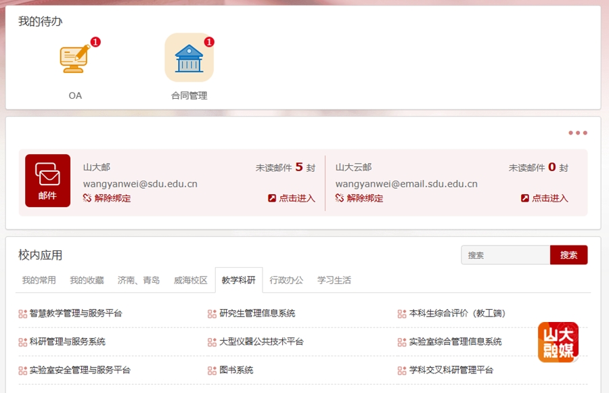Open 实验室综合管理信息系统 link
The width and height of the screenshot is (609, 393).
point(455,342)
